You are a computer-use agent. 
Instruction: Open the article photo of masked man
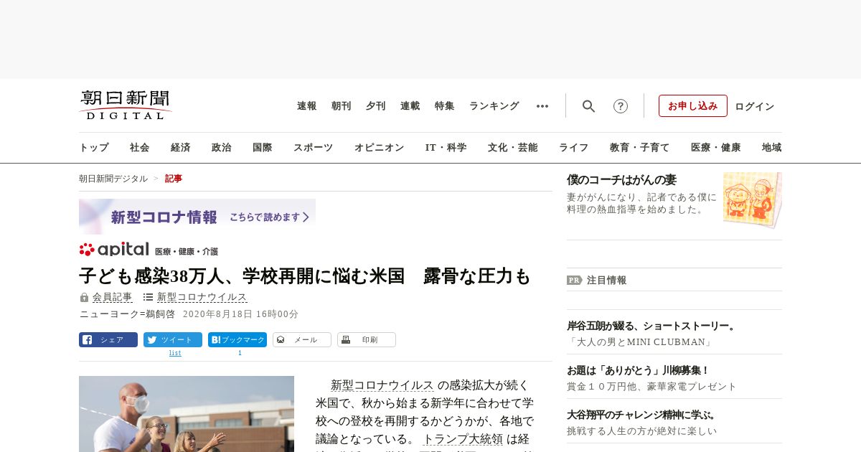click(187, 414)
